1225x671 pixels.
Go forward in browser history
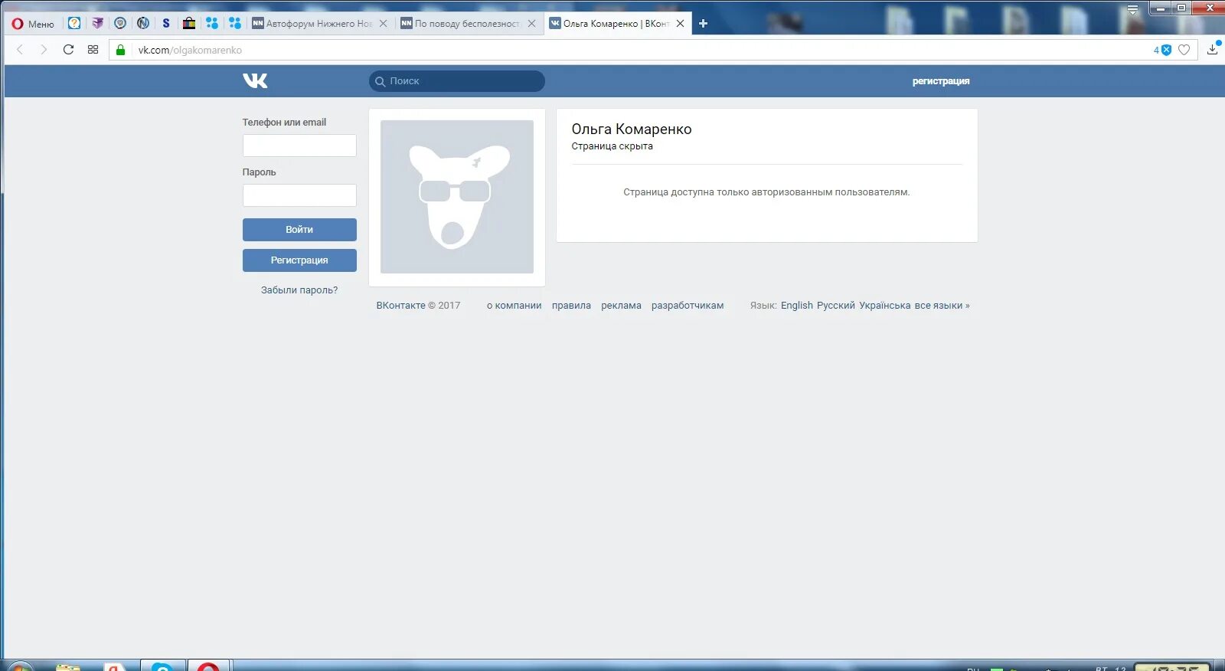tap(44, 50)
